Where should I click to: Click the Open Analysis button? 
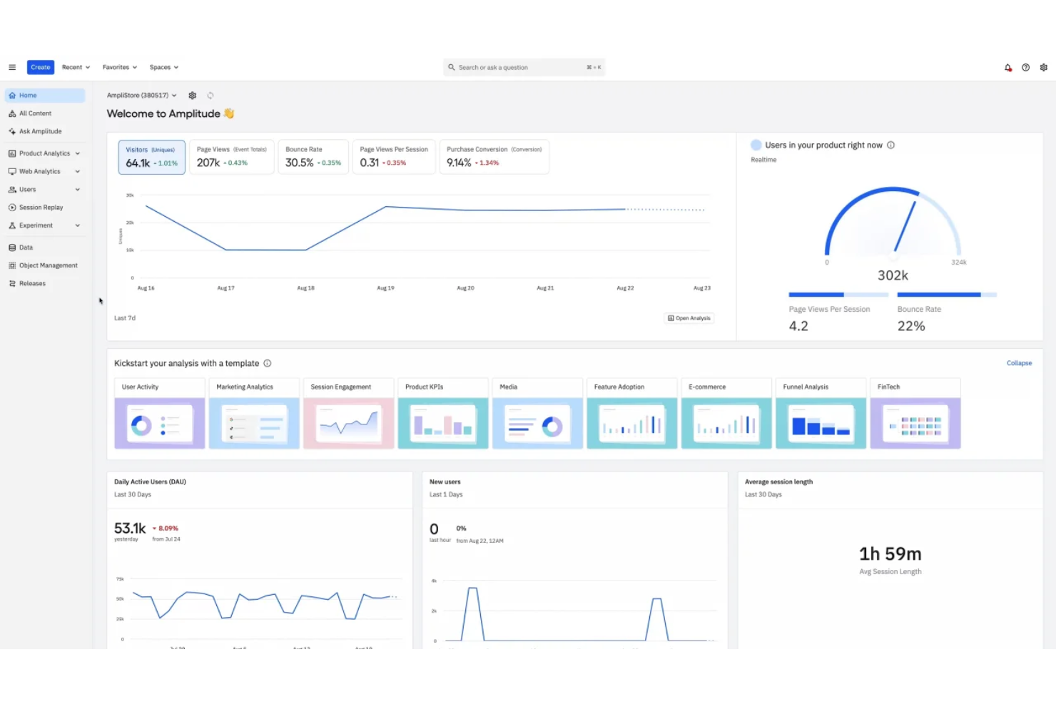(689, 318)
